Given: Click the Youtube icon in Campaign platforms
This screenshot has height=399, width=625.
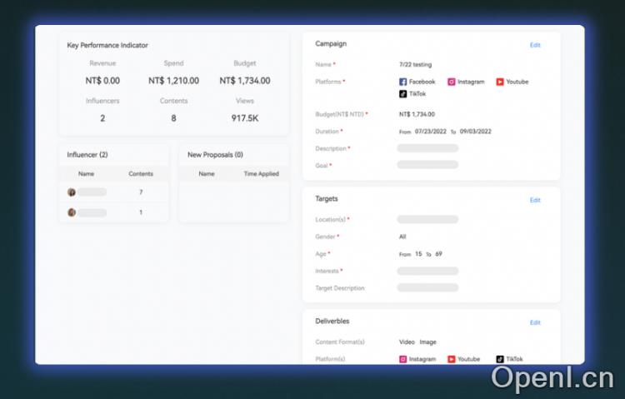Looking at the screenshot, I should click(x=500, y=82).
